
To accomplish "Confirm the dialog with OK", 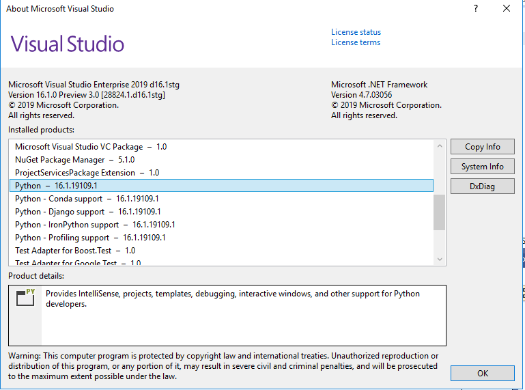I will tap(482, 373).
